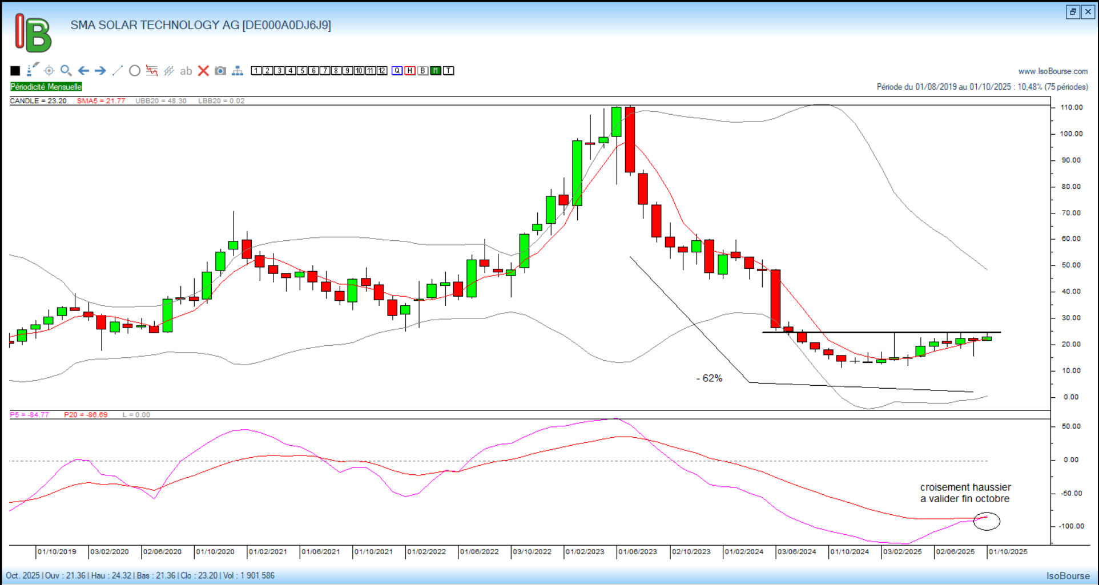Take chart snapshot with camera icon
Viewport: 1099px width, 585px height.
point(220,71)
